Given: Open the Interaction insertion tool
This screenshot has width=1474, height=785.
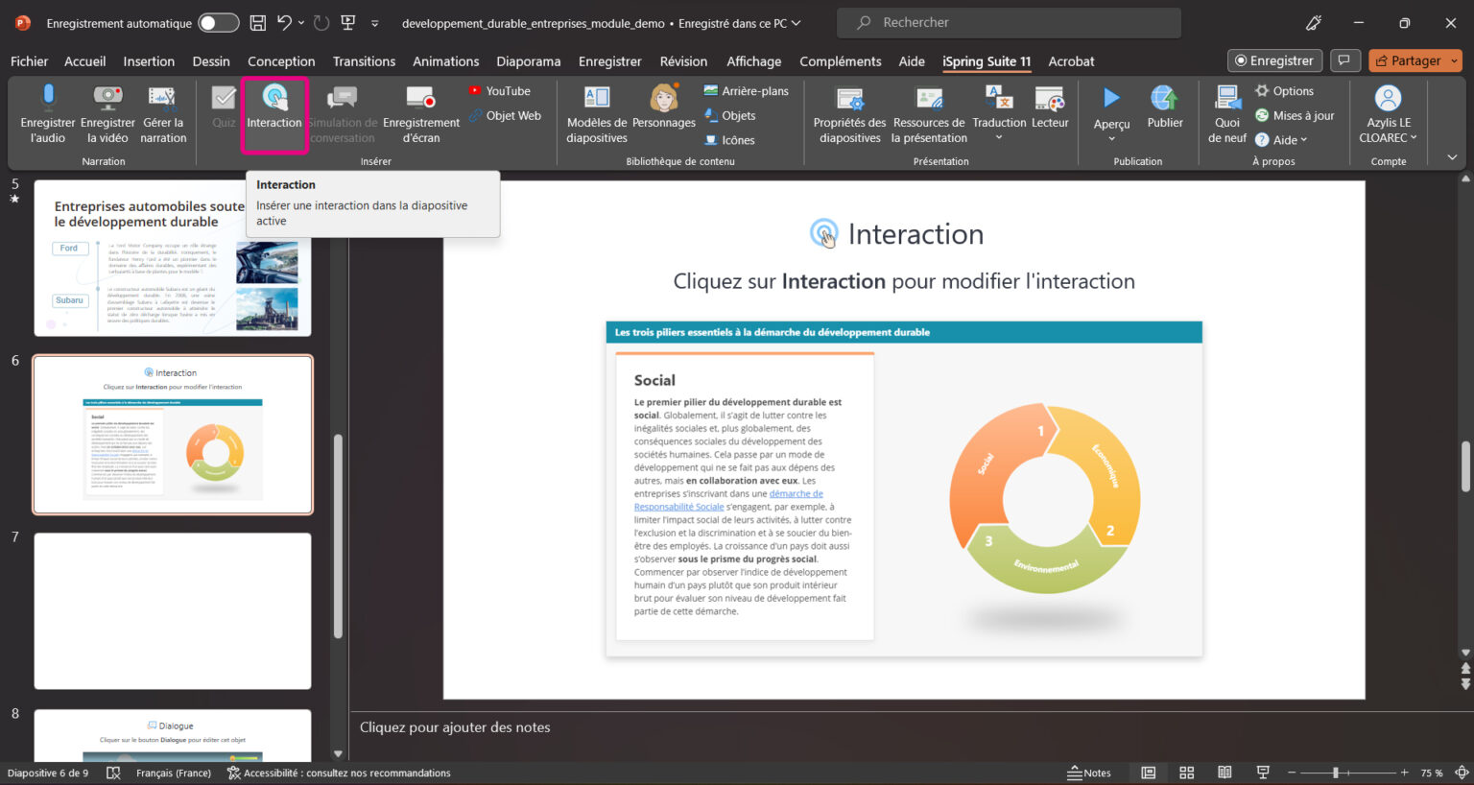Looking at the screenshot, I should [x=274, y=112].
